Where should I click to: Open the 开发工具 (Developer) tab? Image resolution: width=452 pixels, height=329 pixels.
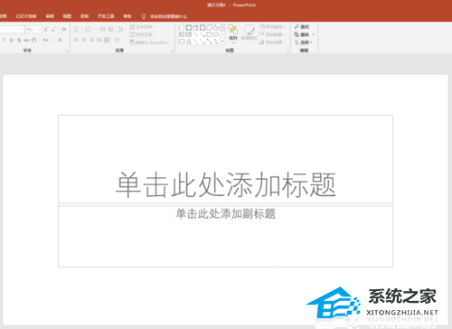click(x=106, y=16)
